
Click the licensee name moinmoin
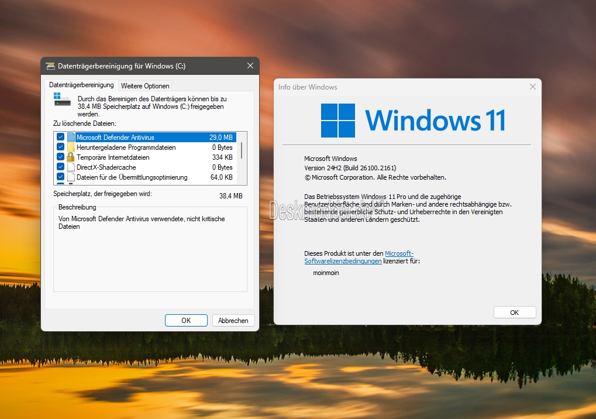(326, 273)
